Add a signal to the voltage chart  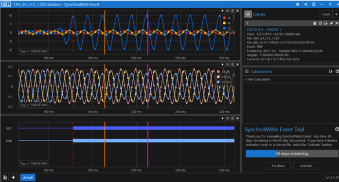point(222,65)
